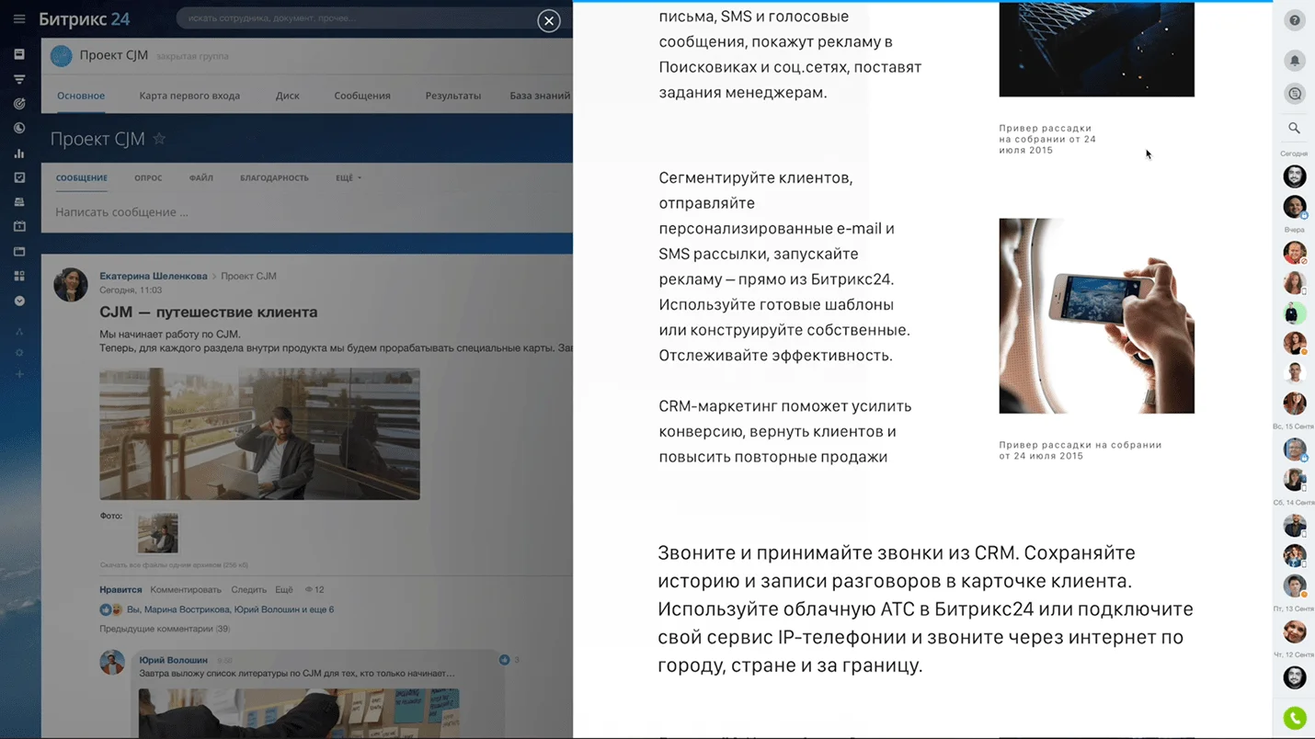Toggle the favorite star next to Проект CJM
The height and width of the screenshot is (739, 1315).
coord(161,137)
